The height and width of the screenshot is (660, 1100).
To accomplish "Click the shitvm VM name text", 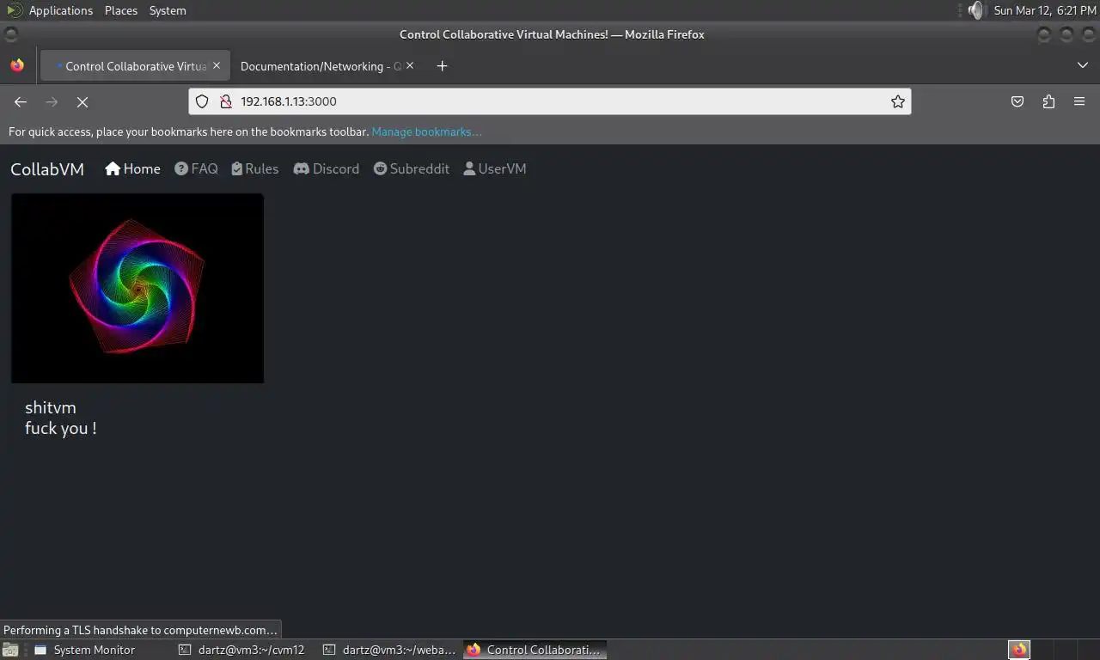I will pyautogui.click(x=51, y=407).
